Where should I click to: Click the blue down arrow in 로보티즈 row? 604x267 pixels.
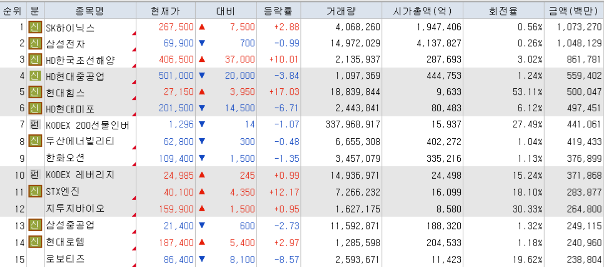[x=202, y=259]
